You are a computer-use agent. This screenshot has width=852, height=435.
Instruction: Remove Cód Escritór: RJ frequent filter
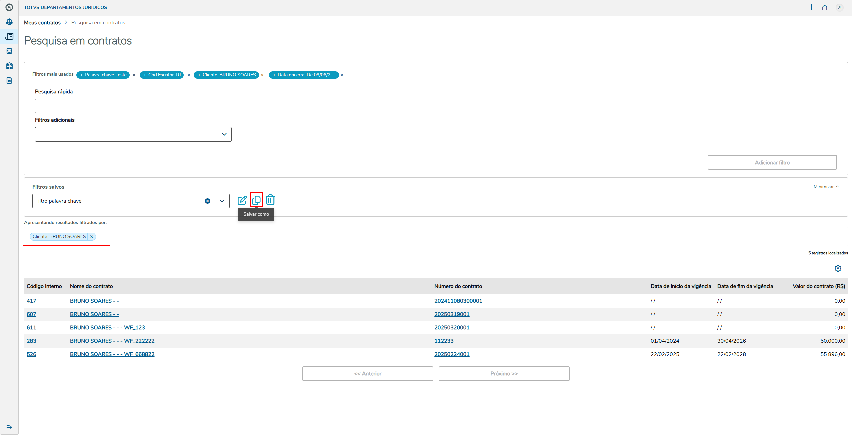pyautogui.click(x=189, y=75)
